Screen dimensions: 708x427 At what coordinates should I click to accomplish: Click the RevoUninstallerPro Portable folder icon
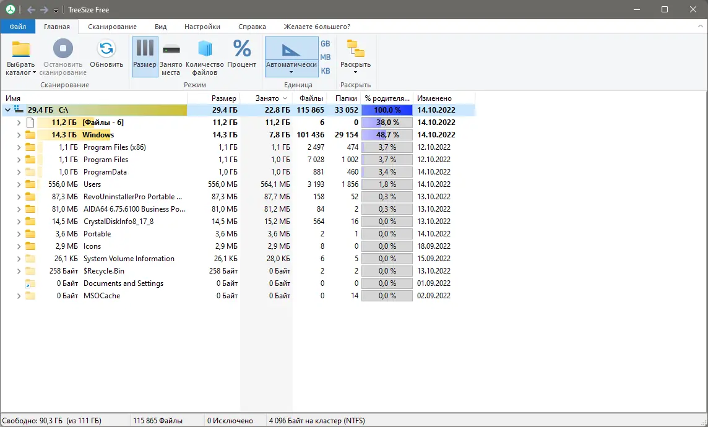30,196
